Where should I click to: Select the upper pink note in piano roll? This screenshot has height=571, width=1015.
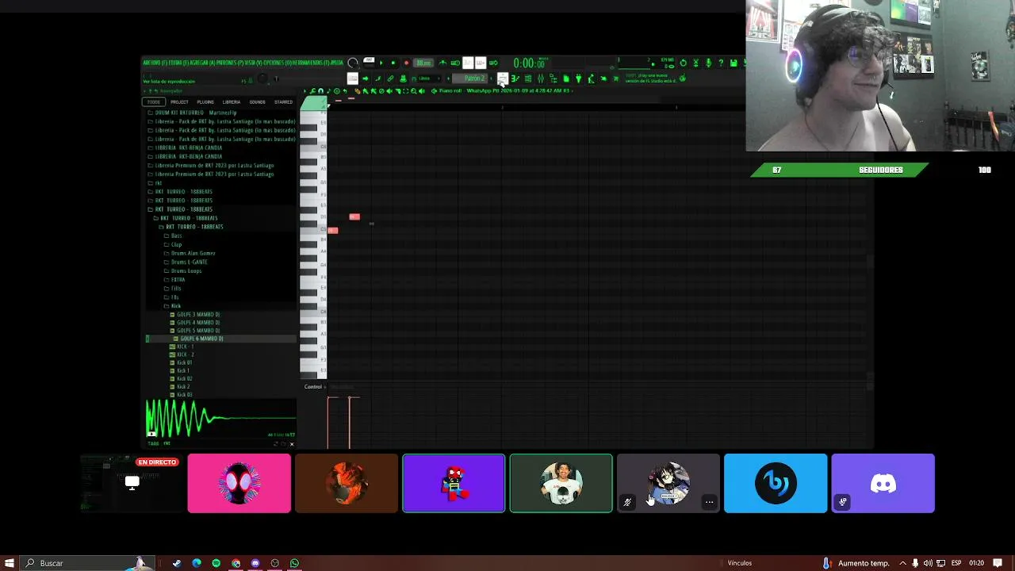click(354, 217)
